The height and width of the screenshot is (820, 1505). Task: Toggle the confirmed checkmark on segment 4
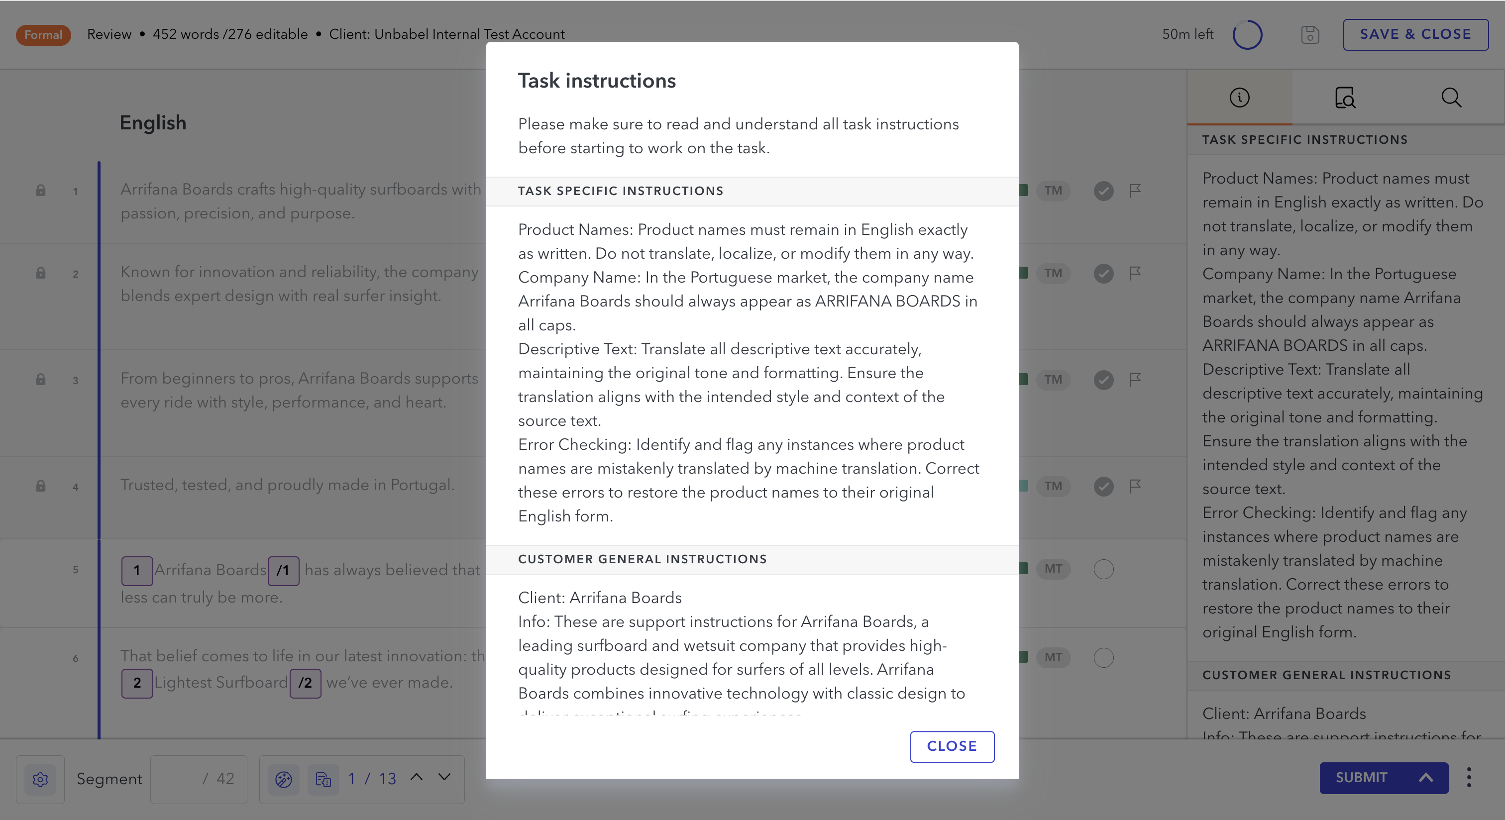click(x=1103, y=486)
